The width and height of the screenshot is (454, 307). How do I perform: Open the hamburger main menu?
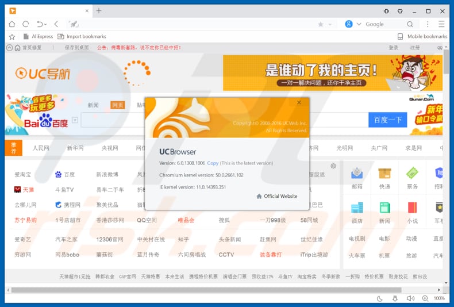441,24
